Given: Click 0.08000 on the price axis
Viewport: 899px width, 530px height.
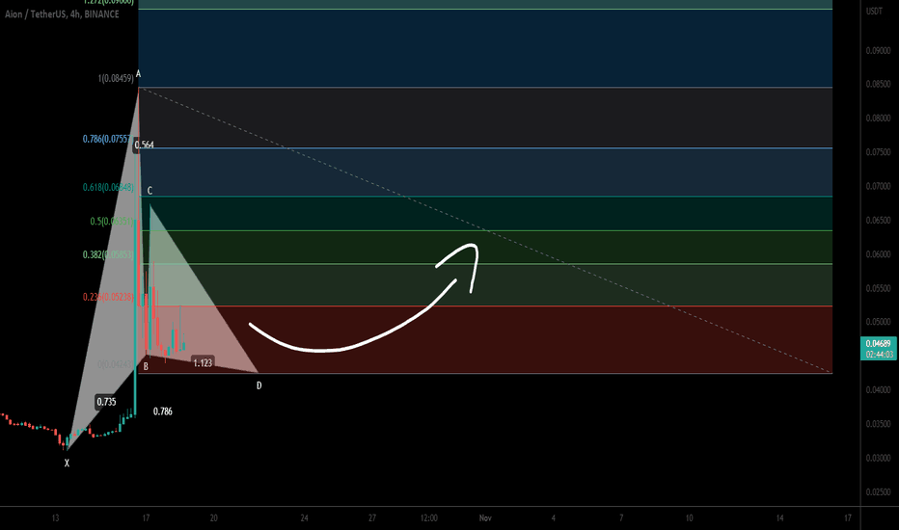Looking at the screenshot, I should [x=879, y=118].
